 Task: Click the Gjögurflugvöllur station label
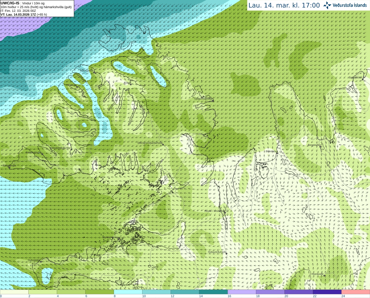pyautogui.click(x=203, y=99)
